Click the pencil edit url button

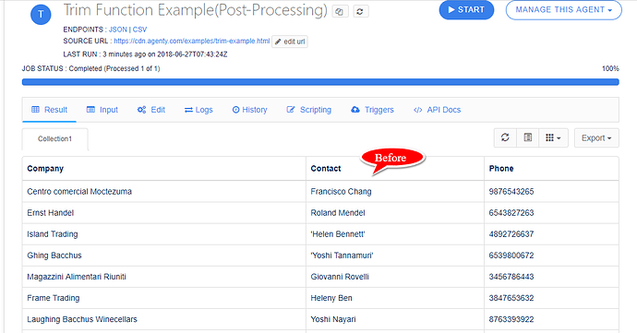click(290, 42)
